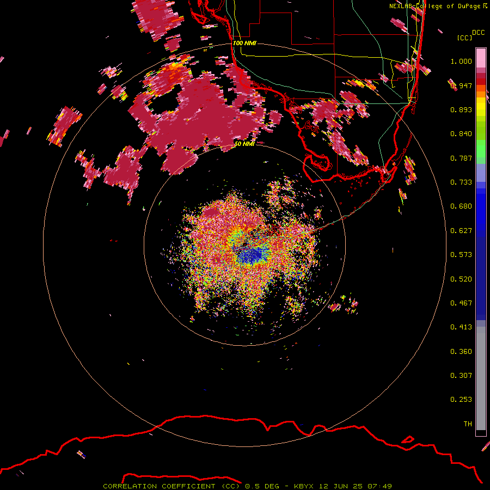Viewport: 490px width, 490px height.
Task: Click the gray low-value color bar segment
Action: (481, 378)
